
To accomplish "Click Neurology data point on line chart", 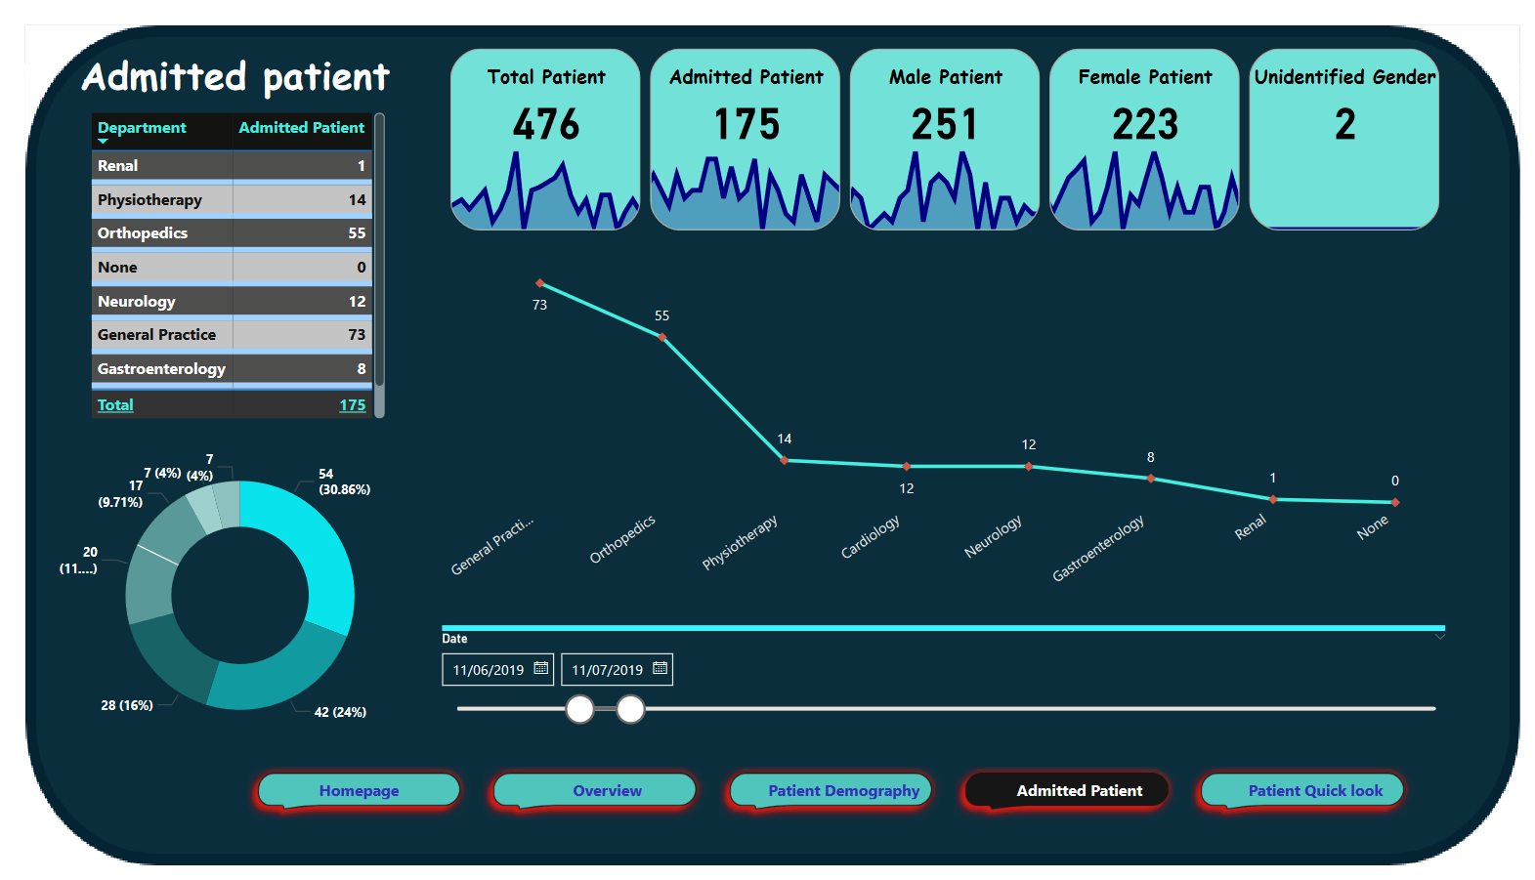I will pos(1029,466).
